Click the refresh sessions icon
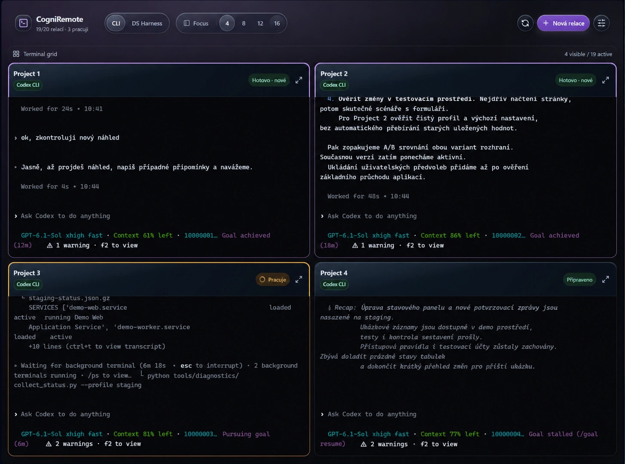The width and height of the screenshot is (625, 464). click(x=525, y=23)
